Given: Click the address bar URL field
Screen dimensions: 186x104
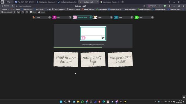Looking at the screenshot, I should (x=81, y=6).
